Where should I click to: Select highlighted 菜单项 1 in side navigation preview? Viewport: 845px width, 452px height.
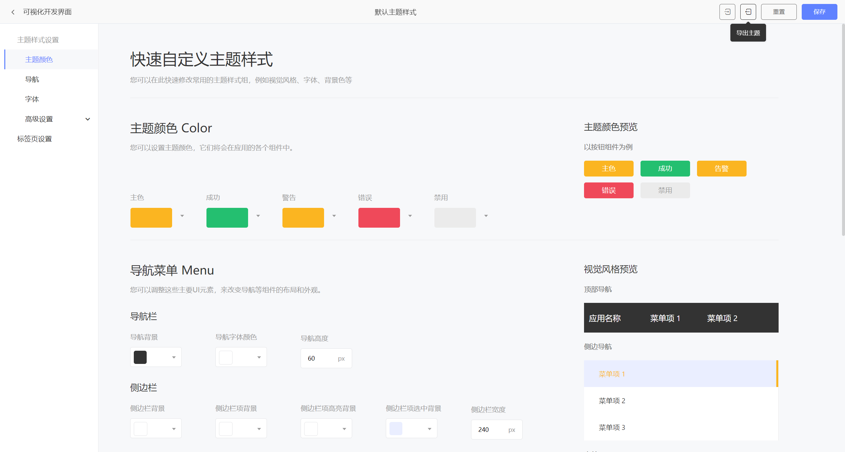681,374
